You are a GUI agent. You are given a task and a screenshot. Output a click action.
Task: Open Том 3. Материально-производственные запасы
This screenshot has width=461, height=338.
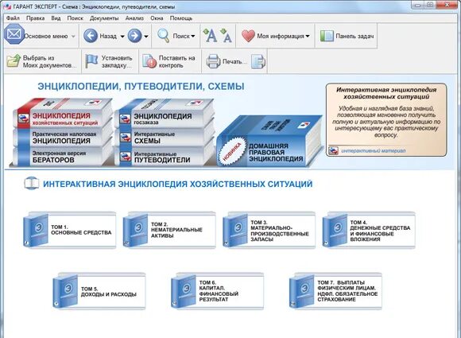(269, 230)
